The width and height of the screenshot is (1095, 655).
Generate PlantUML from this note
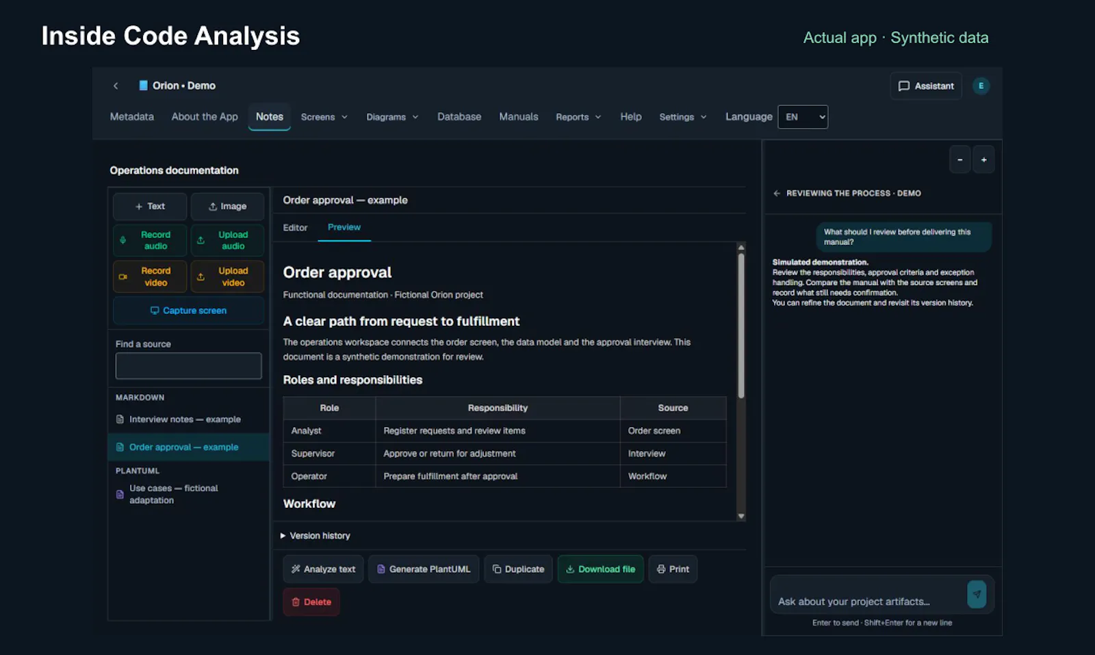424,569
